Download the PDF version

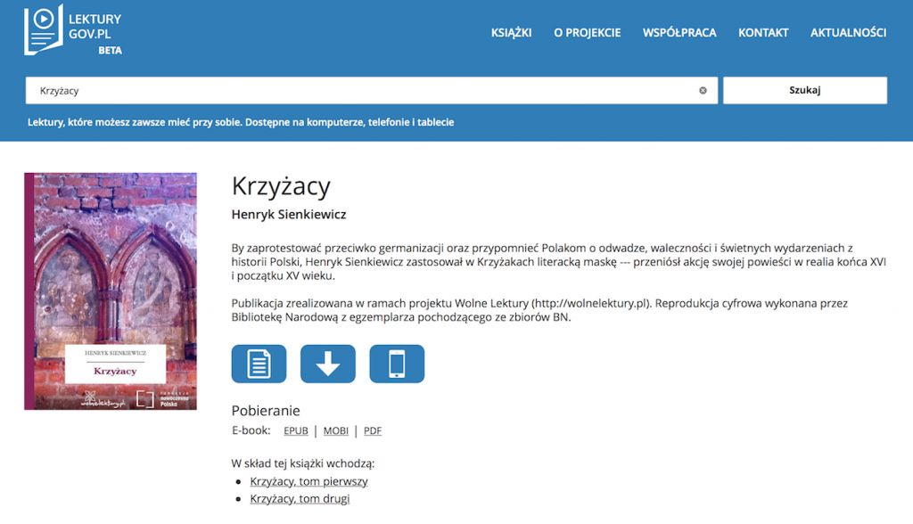pos(373,430)
